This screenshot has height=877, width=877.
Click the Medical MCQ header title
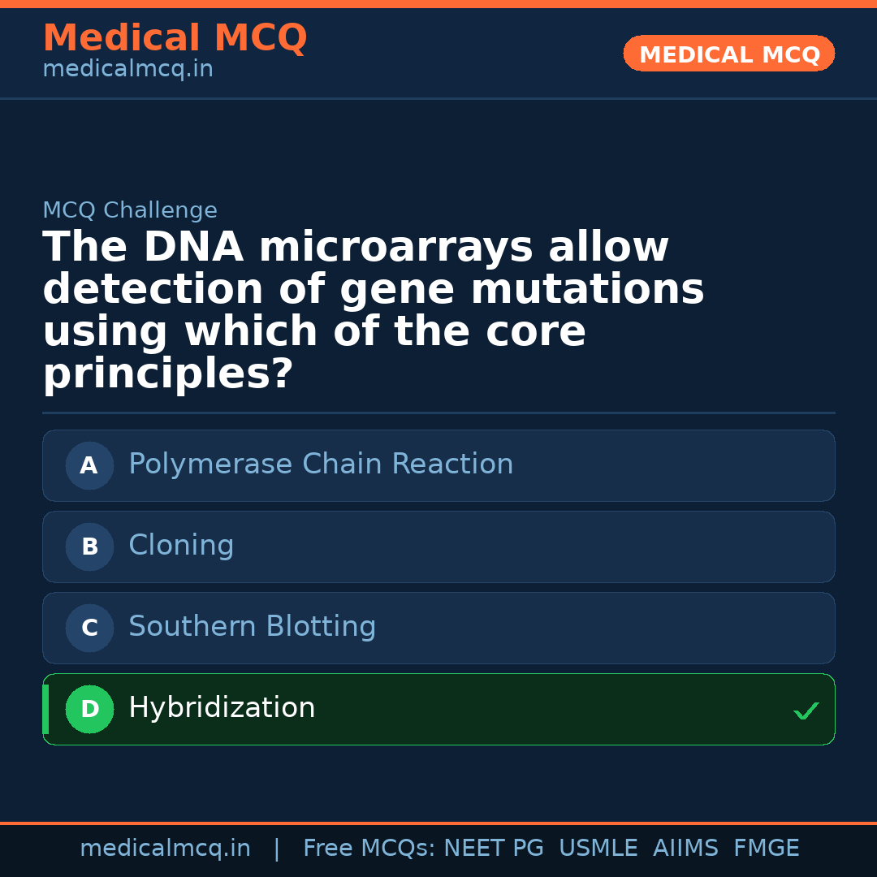[175, 38]
